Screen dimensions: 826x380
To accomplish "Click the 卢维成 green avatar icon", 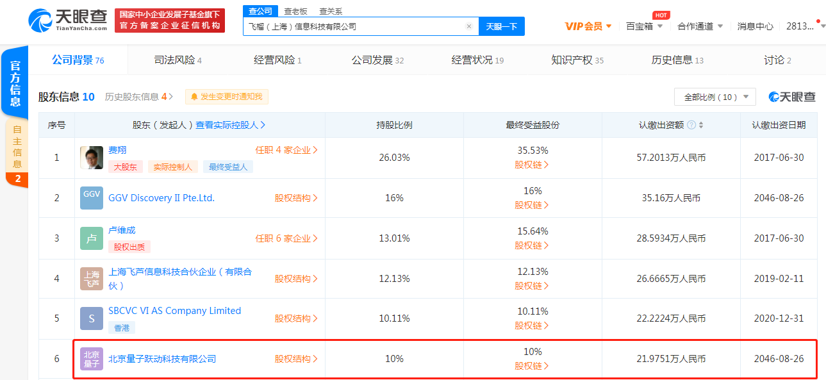I will point(91,238).
